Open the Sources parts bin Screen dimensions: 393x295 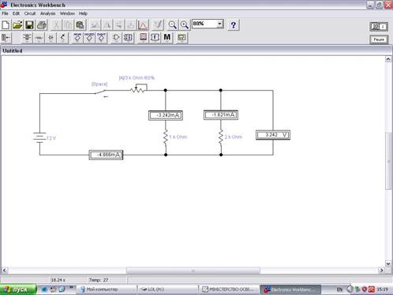tap(27, 38)
